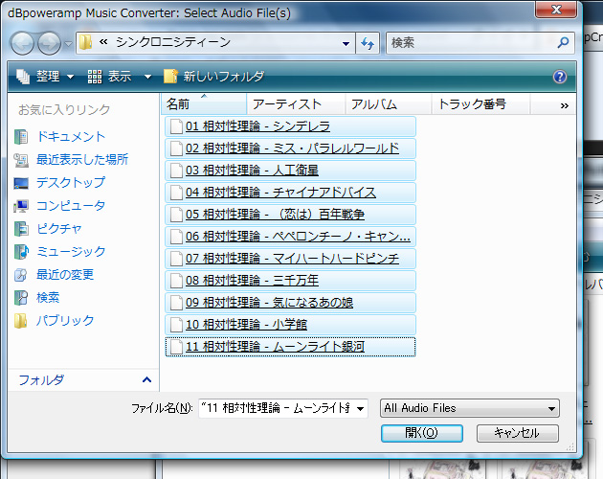
Task: Select file 01 相対性理論 - シンデレラ
Action: [290, 126]
